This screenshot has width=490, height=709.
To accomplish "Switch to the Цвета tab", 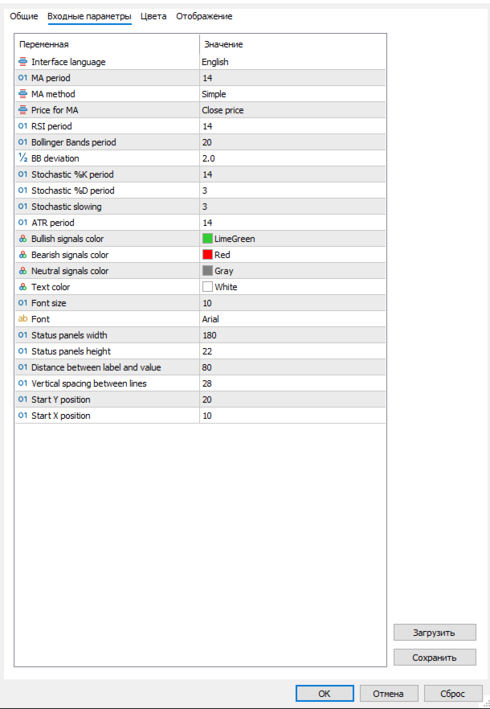I will (153, 16).
